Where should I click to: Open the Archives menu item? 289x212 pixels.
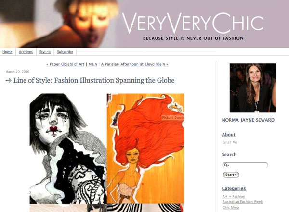[26, 52]
